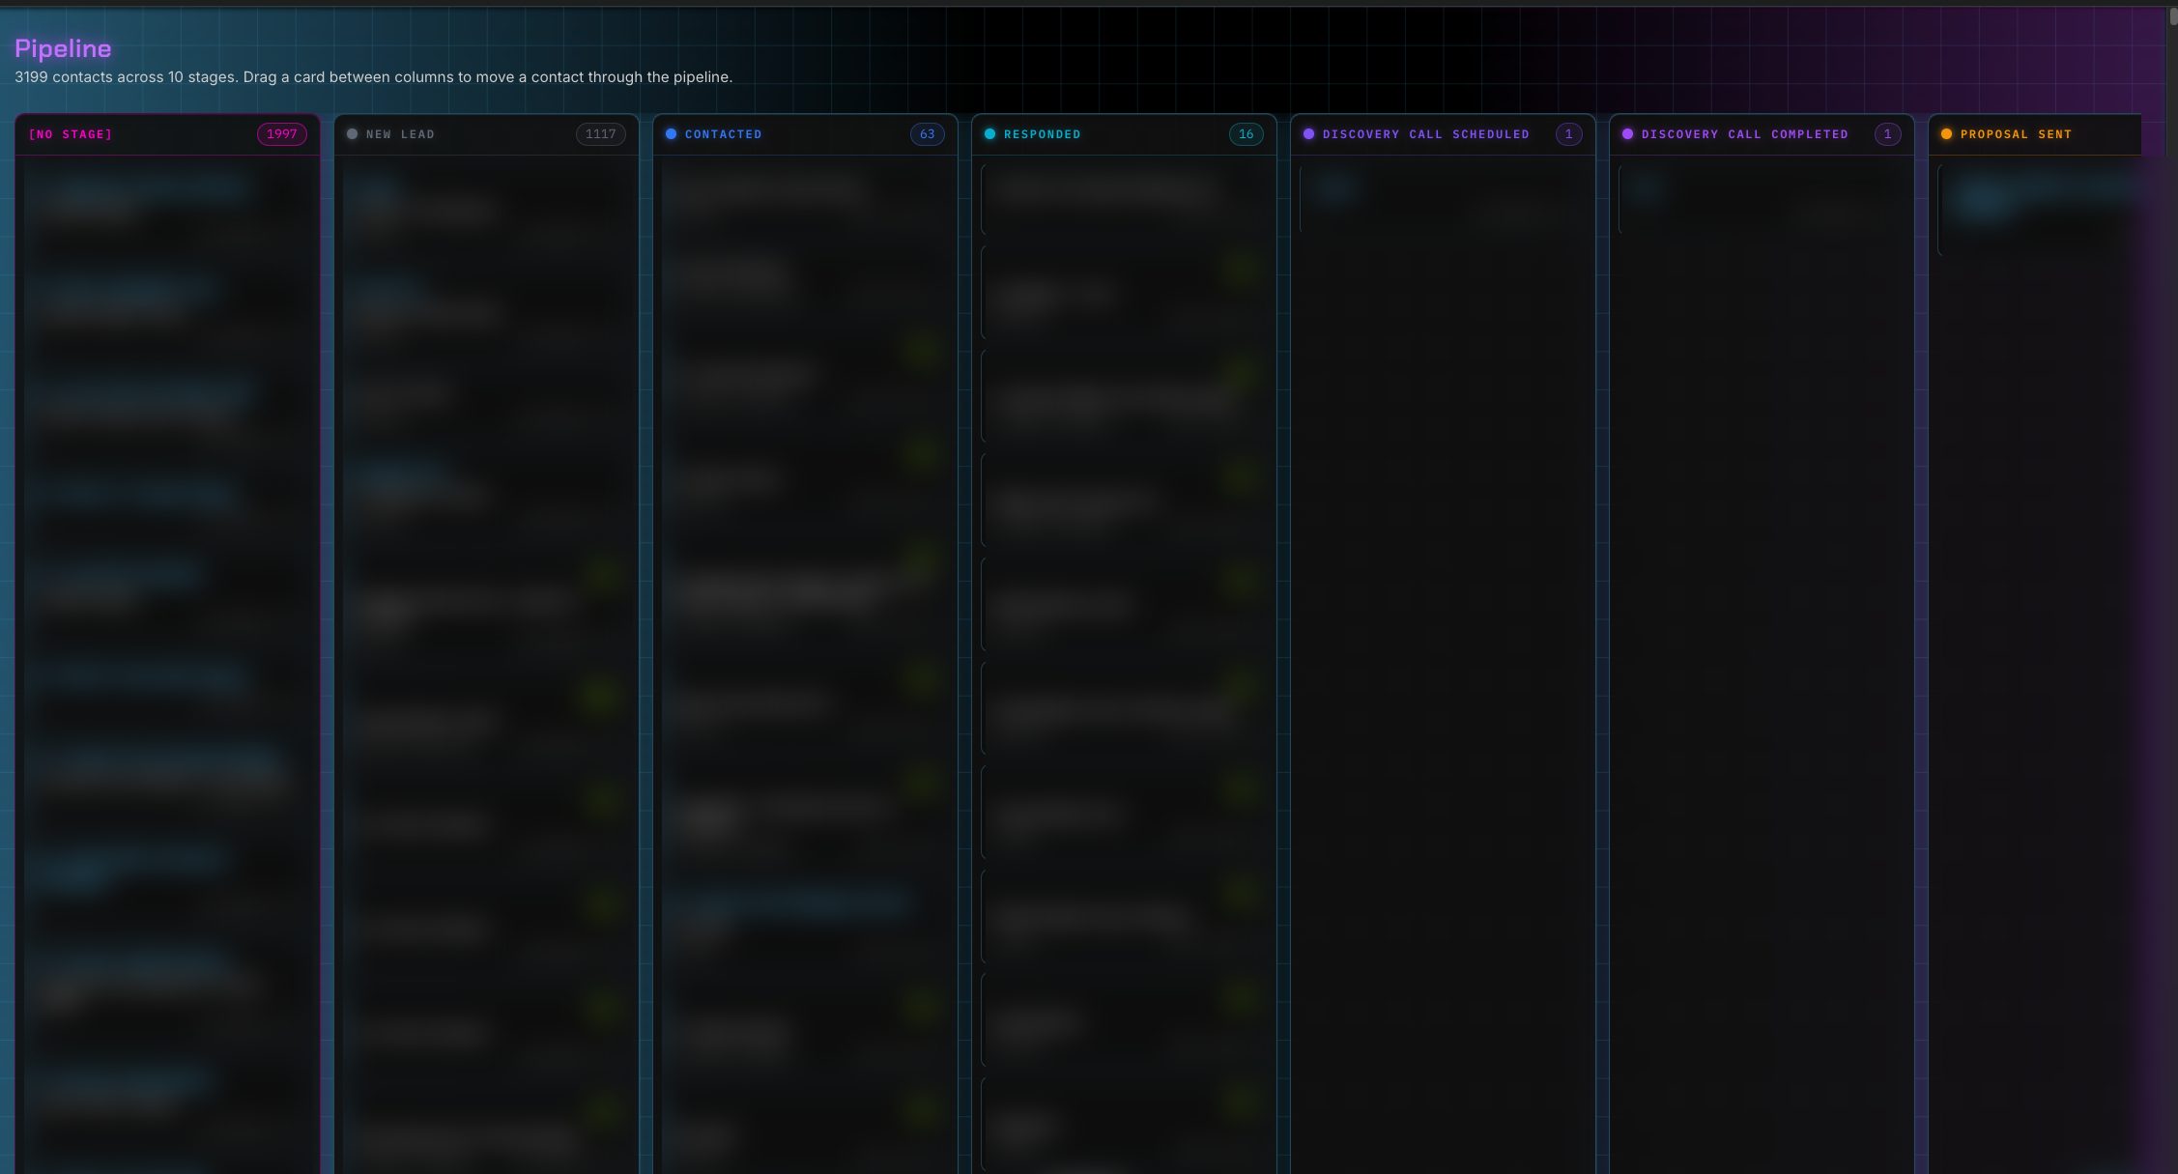Click the 1117 count badge
Screen dimensions: 2178x1174
click(601, 134)
